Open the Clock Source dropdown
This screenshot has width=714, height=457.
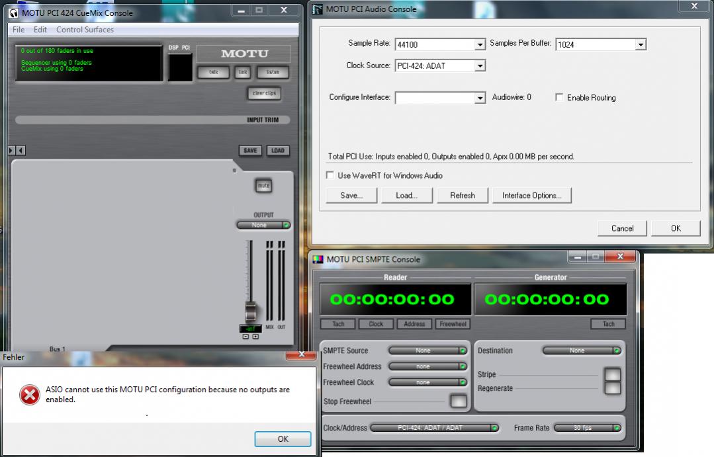480,65
